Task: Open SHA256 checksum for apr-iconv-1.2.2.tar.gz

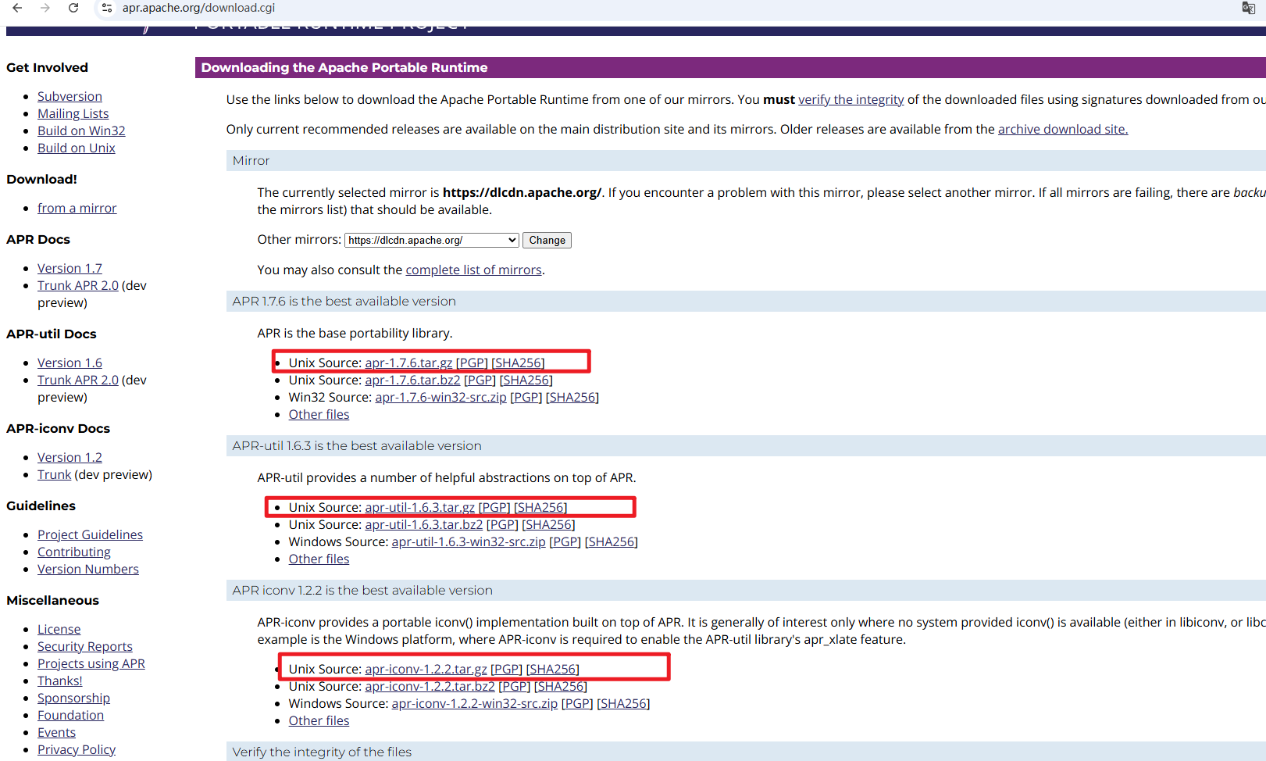Action: 552,669
